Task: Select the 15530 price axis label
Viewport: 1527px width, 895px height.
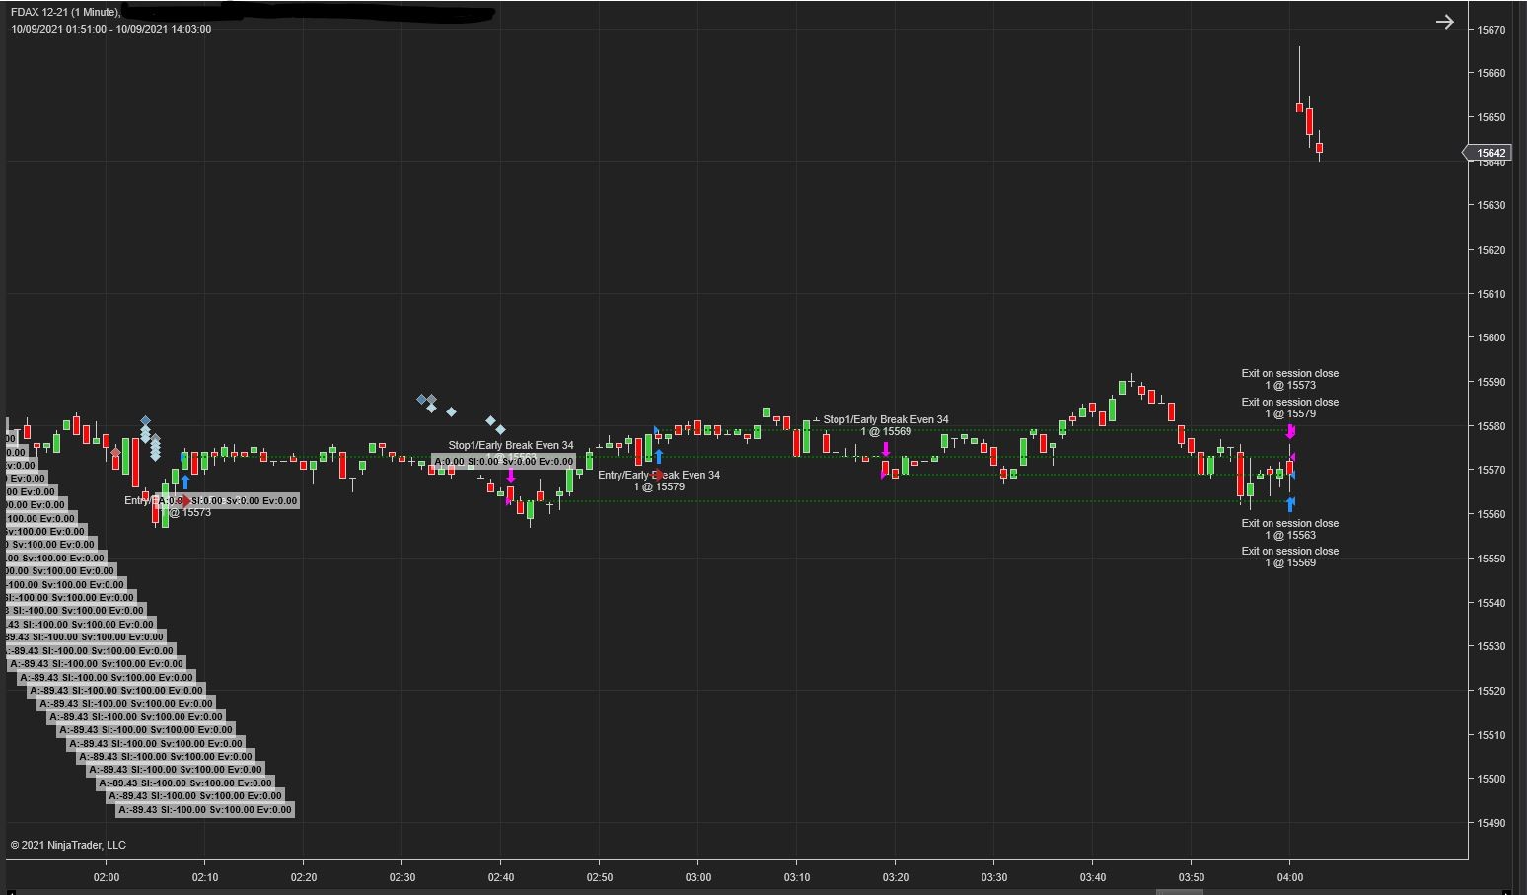Action: (x=1491, y=646)
